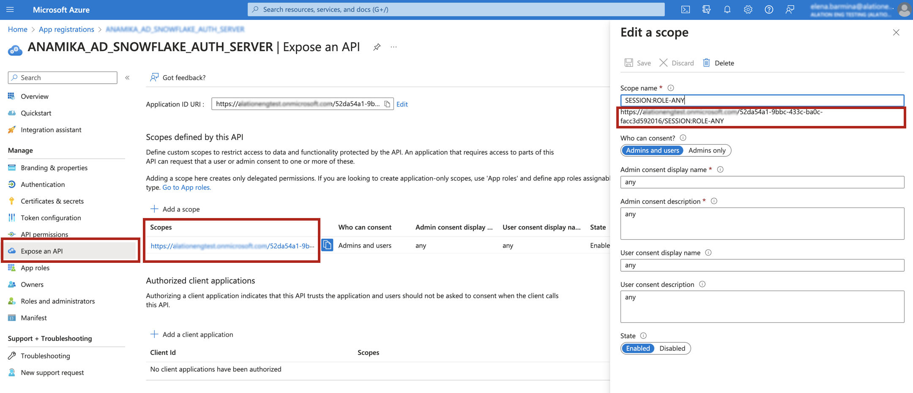Open the hamburger portal menu
The height and width of the screenshot is (393, 913).
pyautogui.click(x=10, y=9)
